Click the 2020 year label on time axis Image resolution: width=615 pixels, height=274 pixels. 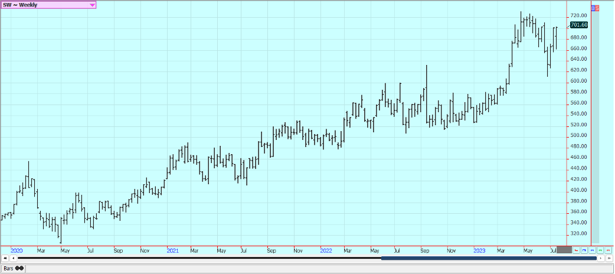click(17, 250)
